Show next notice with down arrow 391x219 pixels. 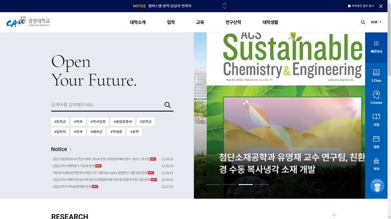[224, 8]
